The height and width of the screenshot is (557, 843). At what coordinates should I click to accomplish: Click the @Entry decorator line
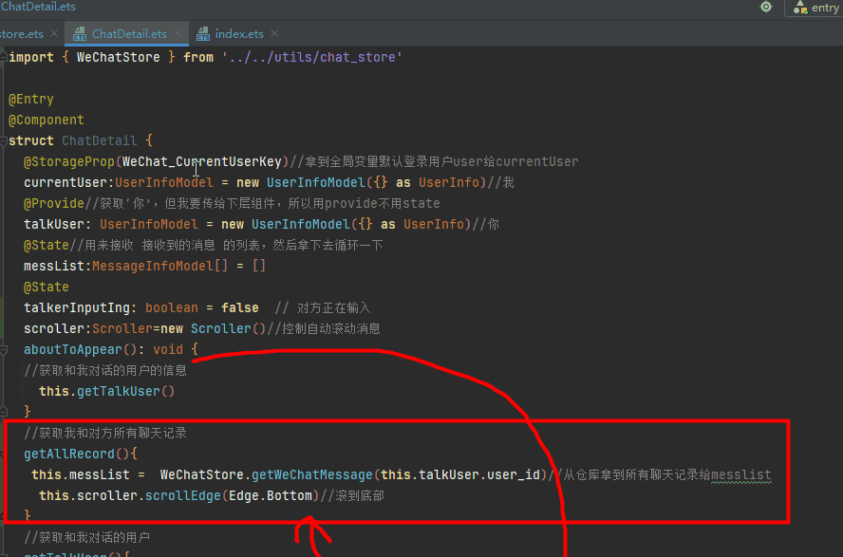(31, 99)
